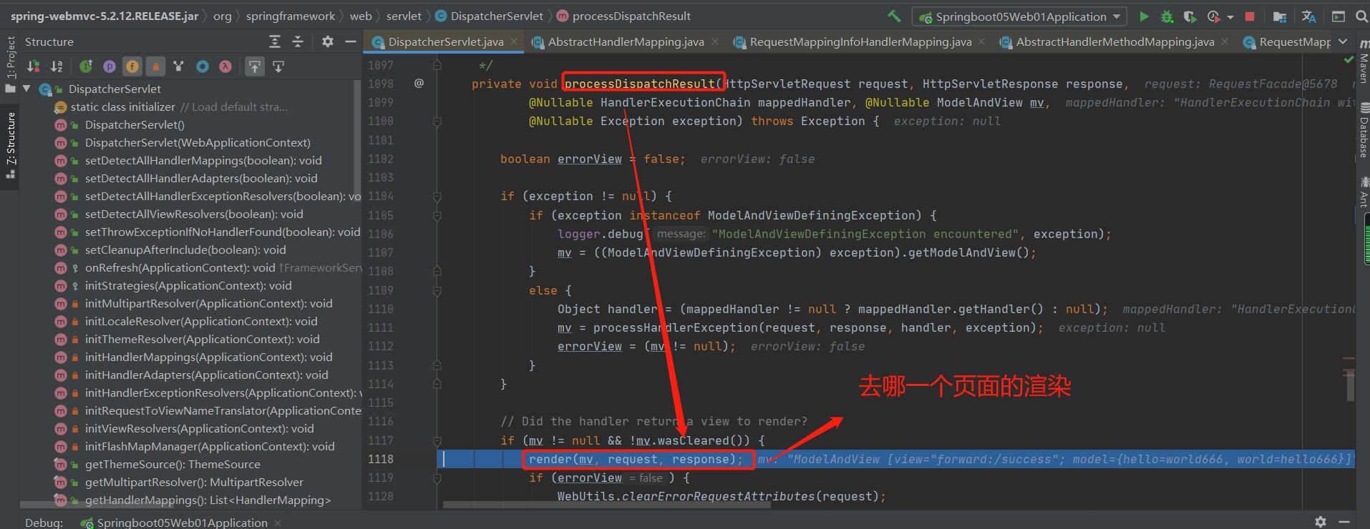1370x529 pixels.
Task: Toggle Show non-public members lock filter
Action: coord(155,66)
